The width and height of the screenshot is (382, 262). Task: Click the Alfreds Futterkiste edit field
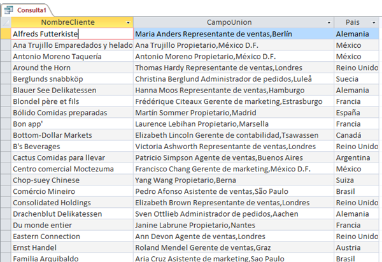72,34
